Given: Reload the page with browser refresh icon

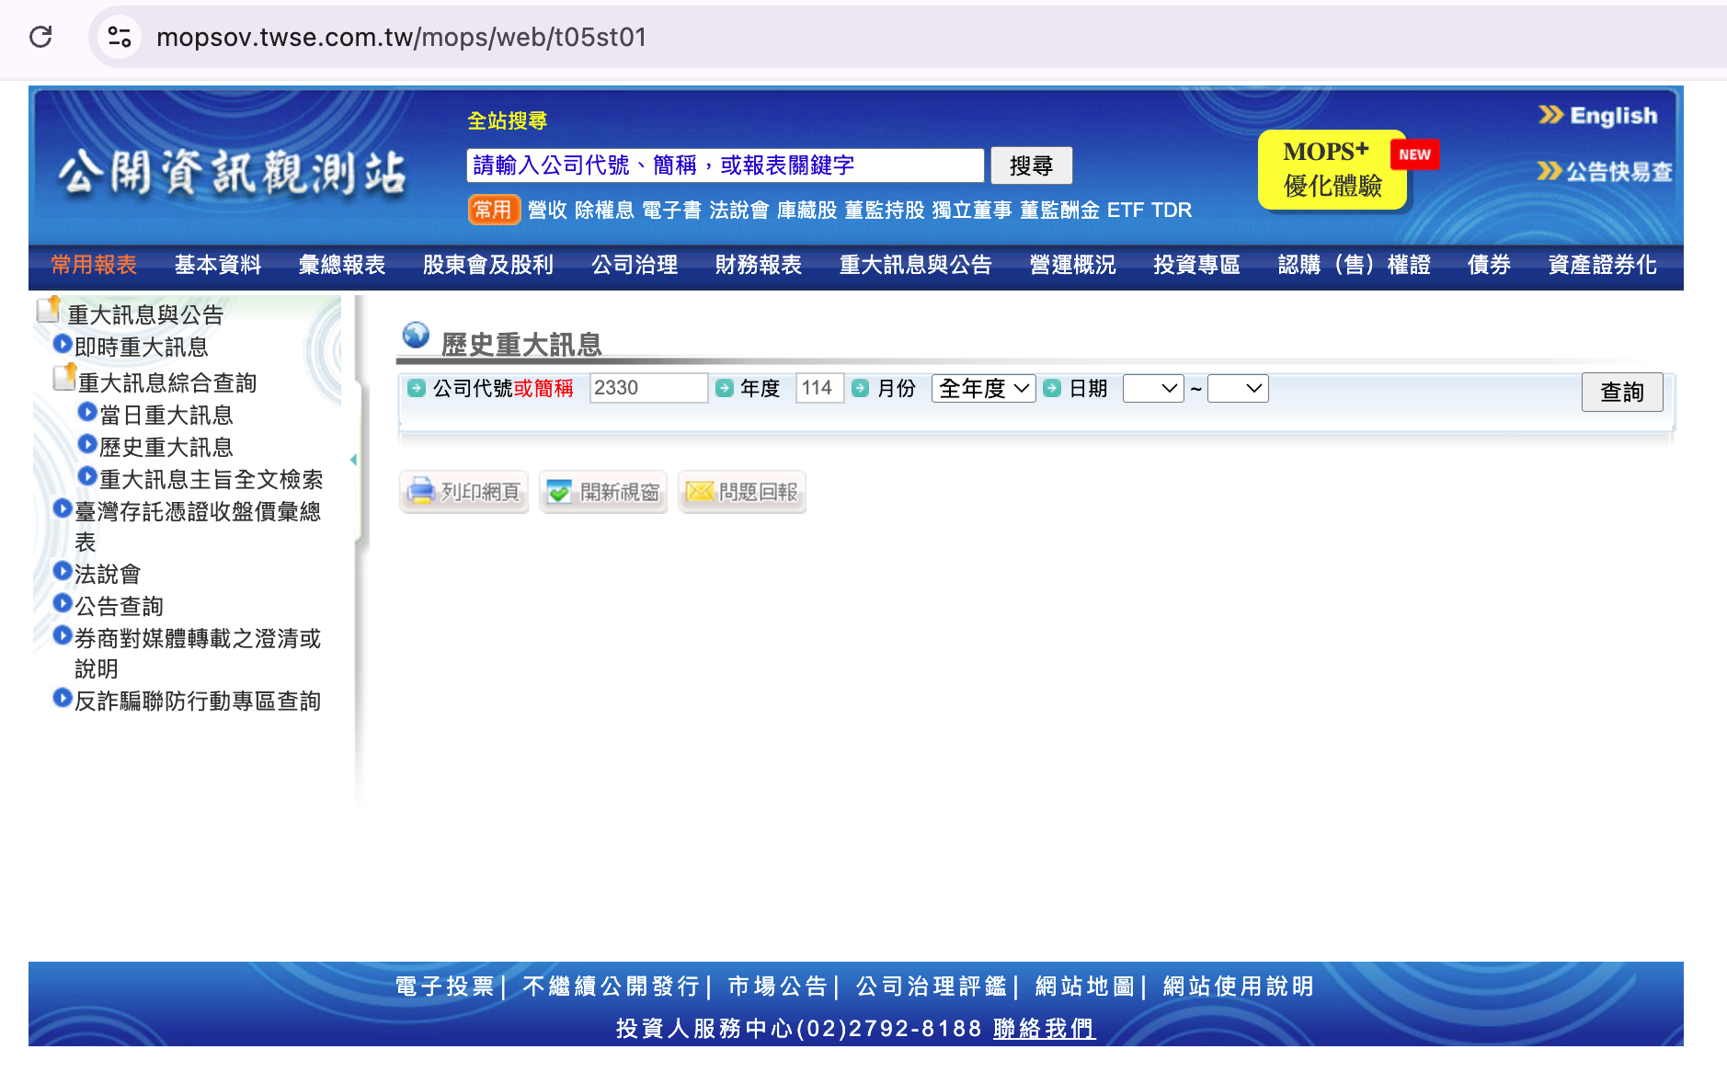Looking at the screenshot, I should (40, 37).
